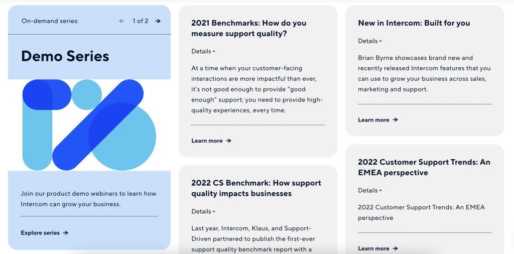Click the Demo Series artwork image
This screenshot has width=514, height=254.
click(89, 125)
